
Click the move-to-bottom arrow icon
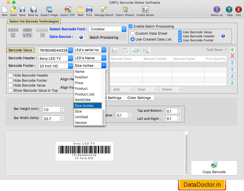(232, 83)
